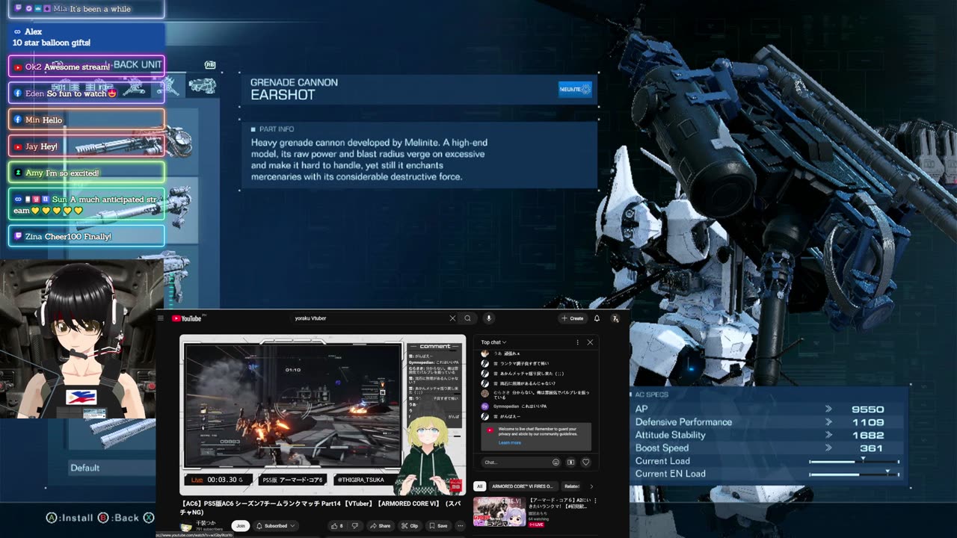The image size is (957, 538).
Task: Close the live chat panel
Action: [x=590, y=342]
